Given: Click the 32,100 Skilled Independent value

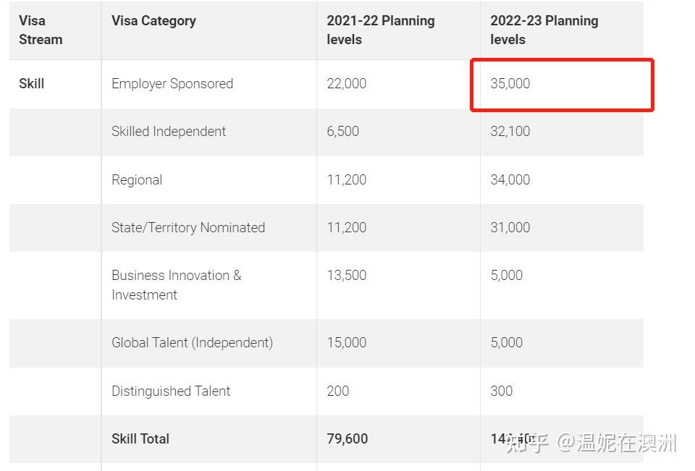Looking at the screenshot, I should coord(510,132).
